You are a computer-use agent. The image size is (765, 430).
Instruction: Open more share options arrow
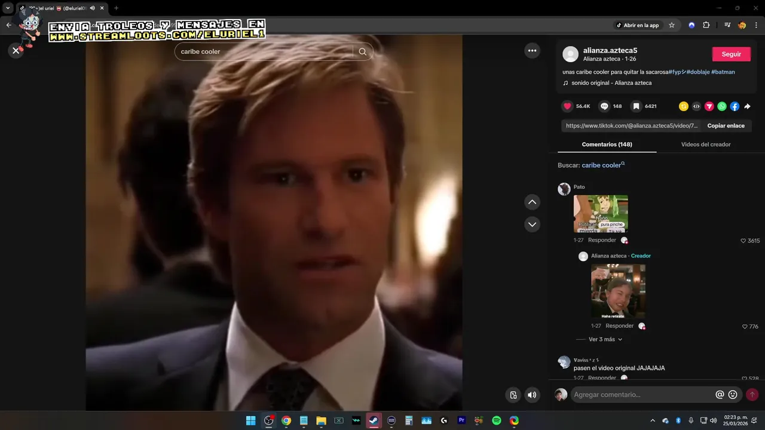coord(747,106)
